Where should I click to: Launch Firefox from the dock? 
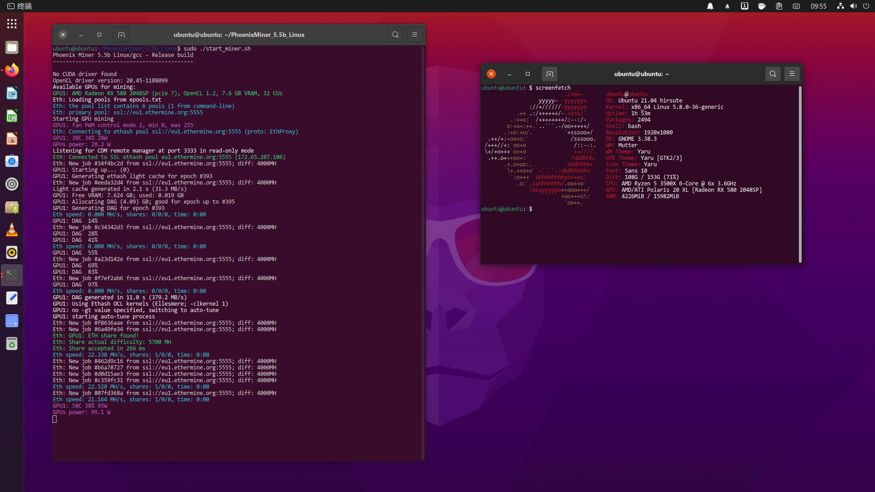[x=12, y=70]
